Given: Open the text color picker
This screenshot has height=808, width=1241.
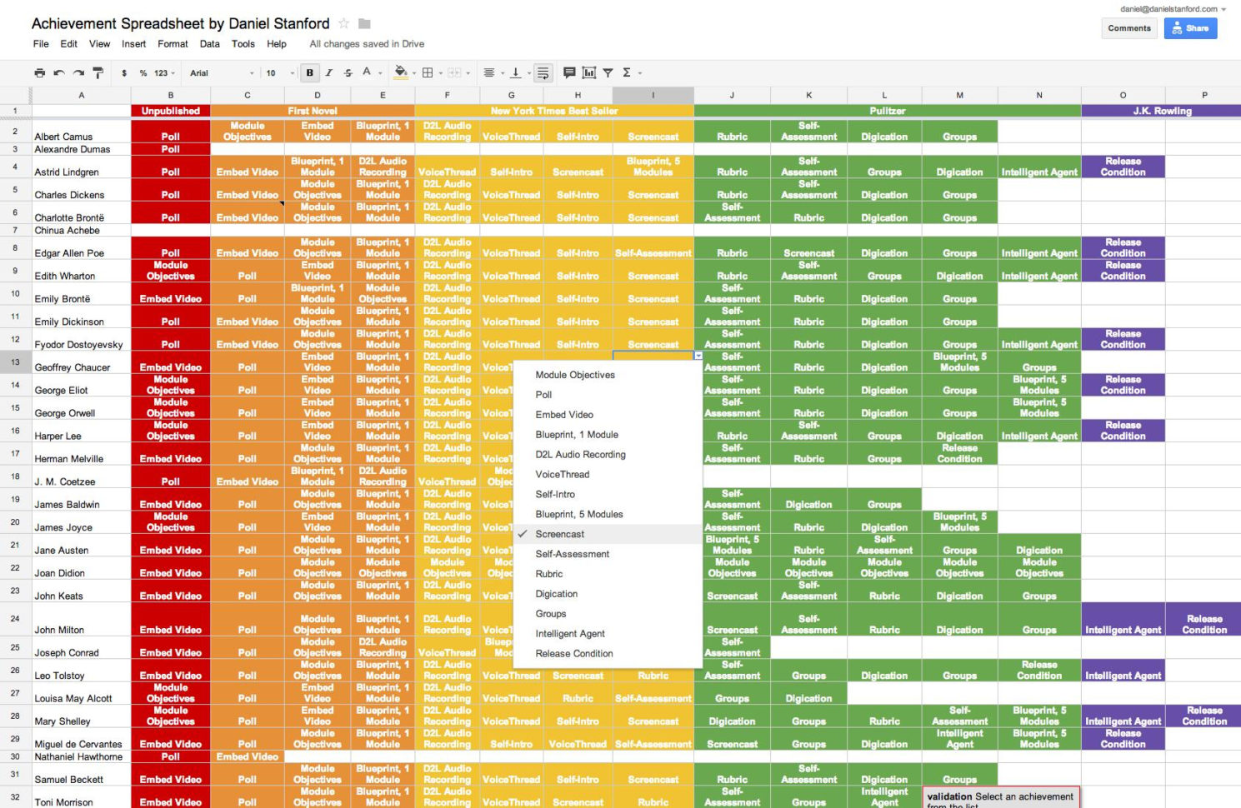Looking at the screenshot, I should pos(368,72).
